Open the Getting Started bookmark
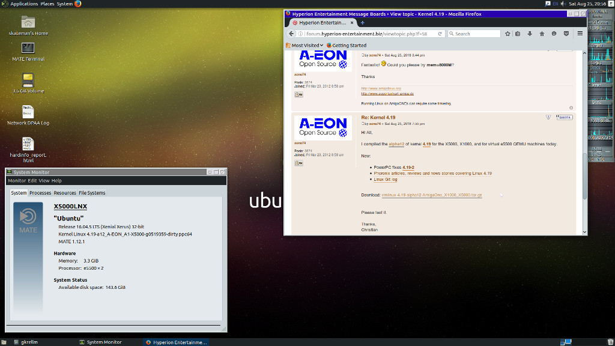Viewport: 615px width, 346px height. 347,46
